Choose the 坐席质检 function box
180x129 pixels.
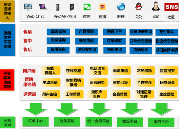click(167, 94)
